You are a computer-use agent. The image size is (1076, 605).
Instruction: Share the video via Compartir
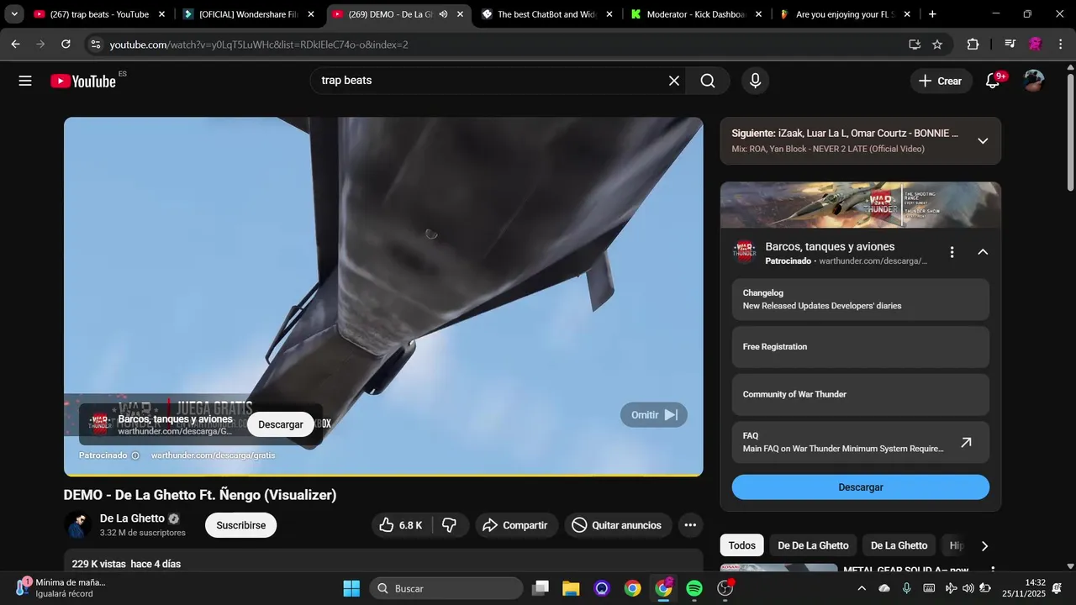tap(516, 525)
